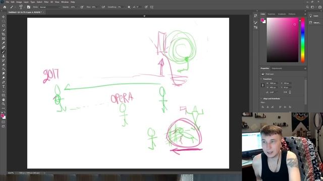Select the Magic Wand selection tool
323x181 pixels.
(4, 30)
